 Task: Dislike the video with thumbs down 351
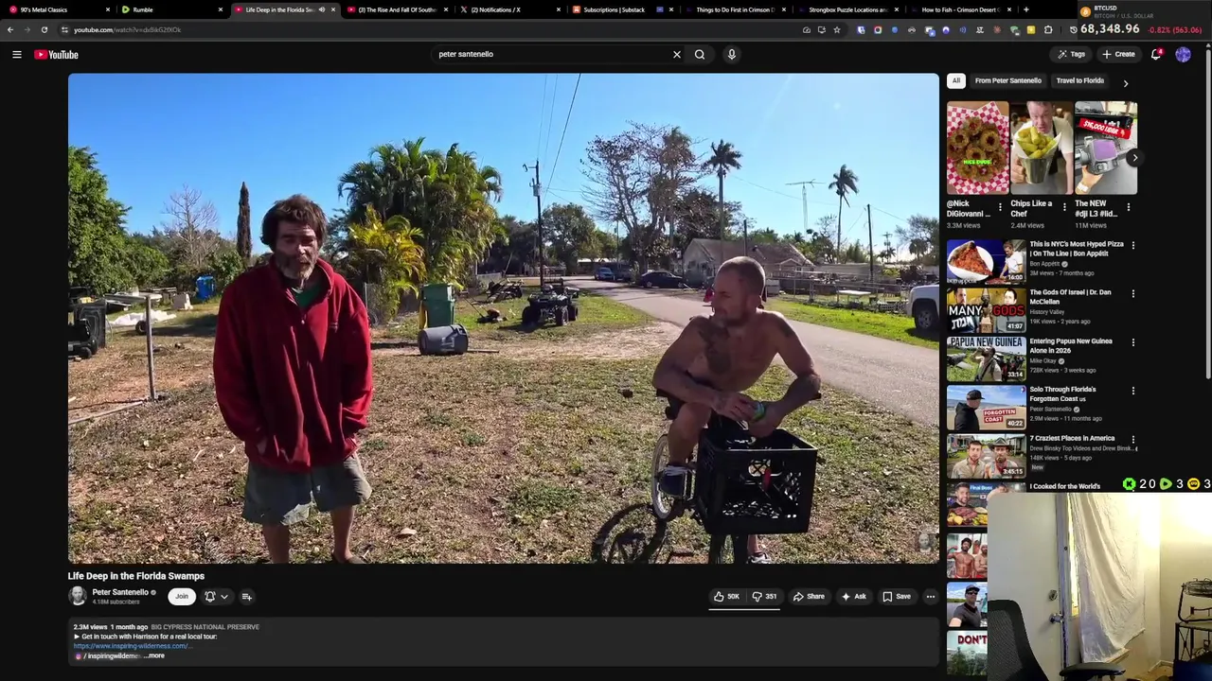(764, 597)
